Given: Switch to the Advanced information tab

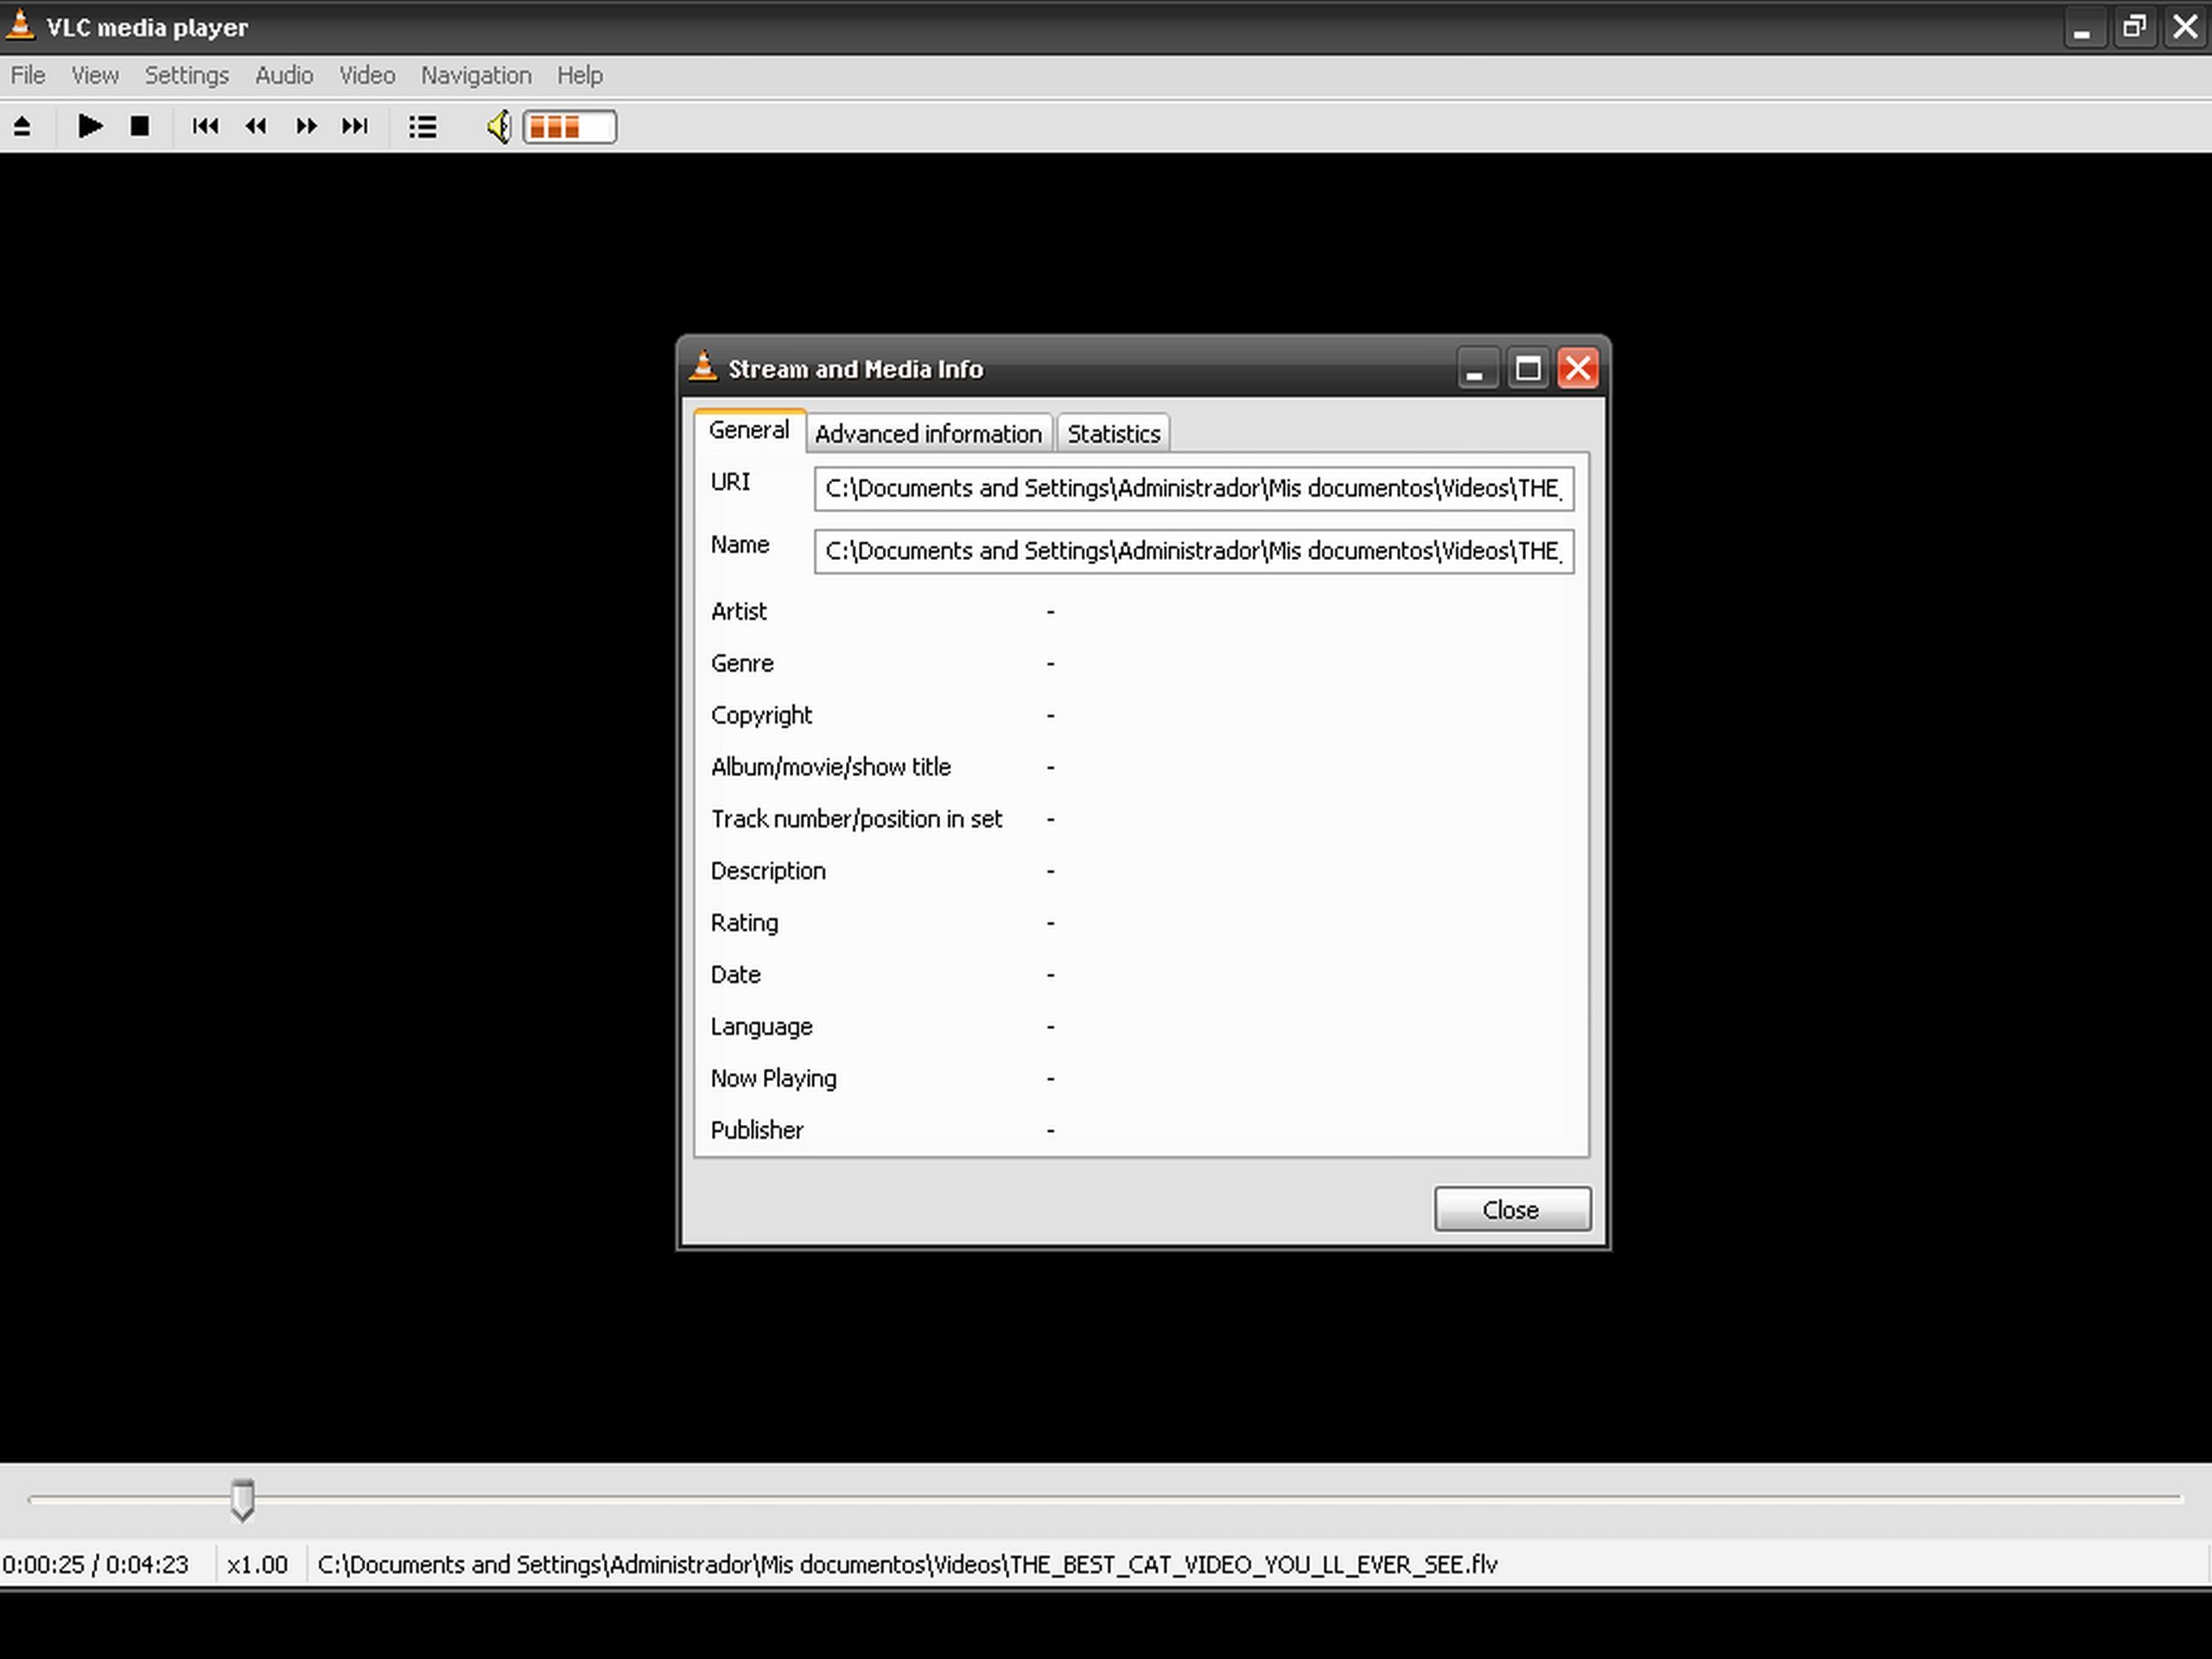Looking at the screenshot, I should pyautogui.click(x=928, y=434).
